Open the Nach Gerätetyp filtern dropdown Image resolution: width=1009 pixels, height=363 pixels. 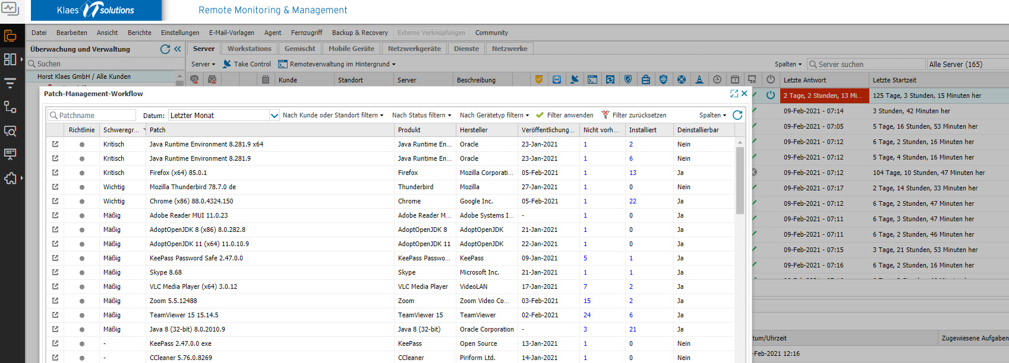tap(494, 115)
